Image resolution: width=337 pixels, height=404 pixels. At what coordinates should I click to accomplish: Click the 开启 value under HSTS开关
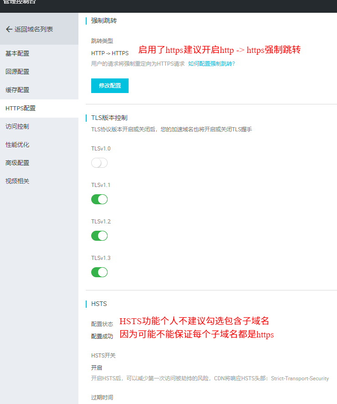coord(97,368)
